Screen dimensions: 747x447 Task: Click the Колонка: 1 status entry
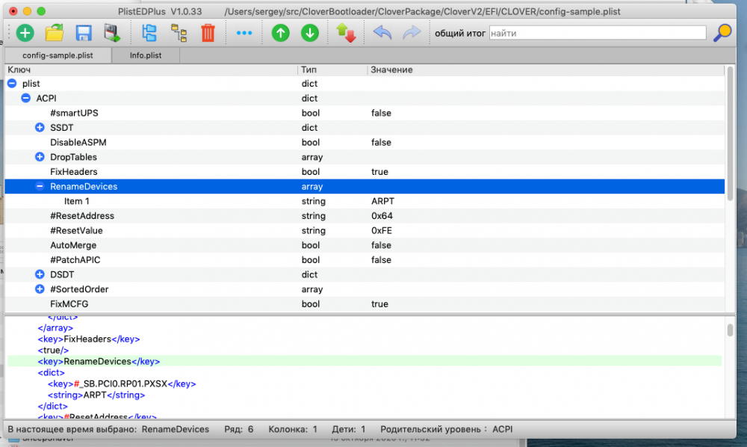click(293, 429)
